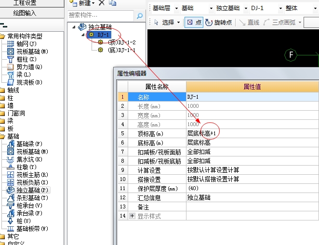Click 扣减板/筏板面筋 value cell

pos(253,152)
